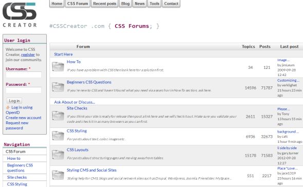303x187 pixels.
Task: Click the Site Checks folder icon
Action: (x=58, y=116)
